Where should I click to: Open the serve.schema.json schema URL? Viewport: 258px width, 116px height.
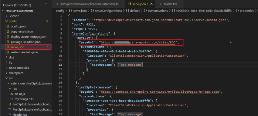(x=160, y=20)
